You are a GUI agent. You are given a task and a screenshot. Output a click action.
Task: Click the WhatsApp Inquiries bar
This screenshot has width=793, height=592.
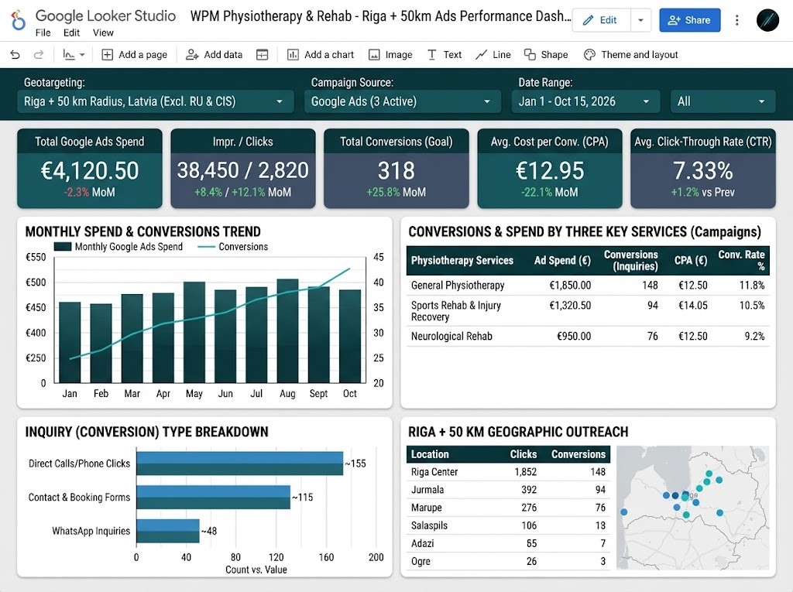[168, 531]
